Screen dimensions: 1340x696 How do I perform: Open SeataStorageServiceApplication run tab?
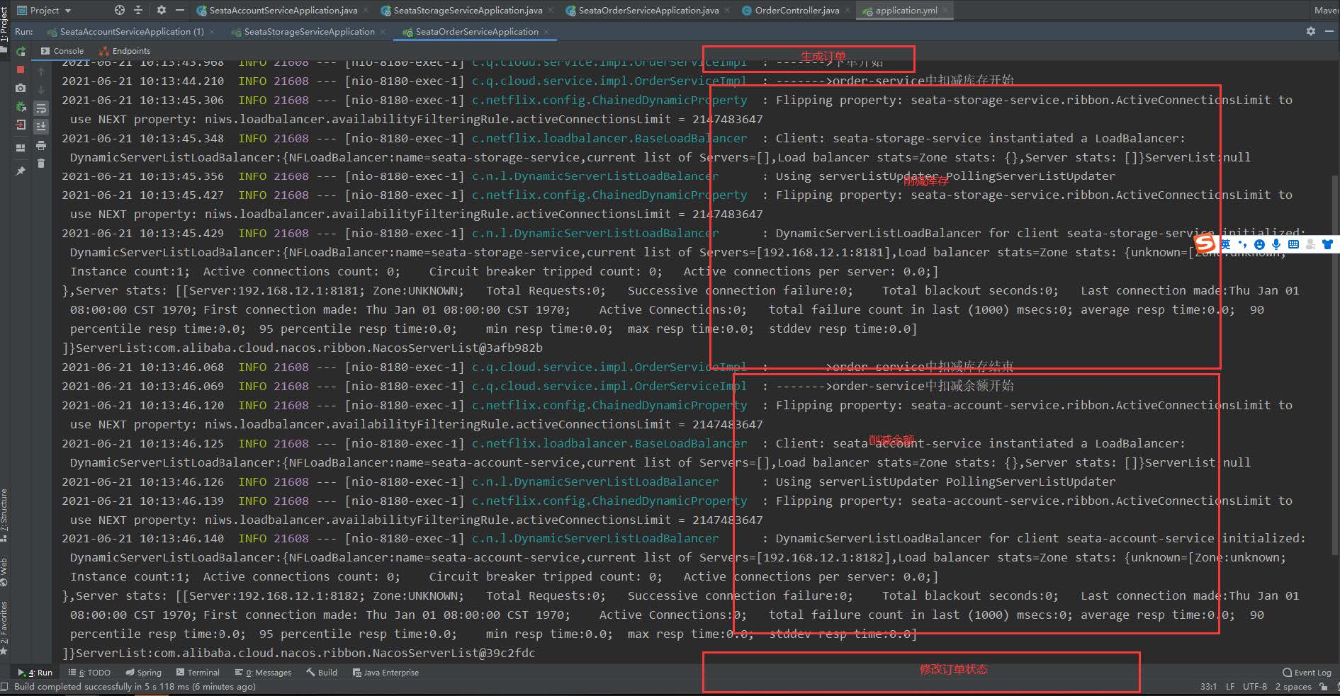[309, 32]
